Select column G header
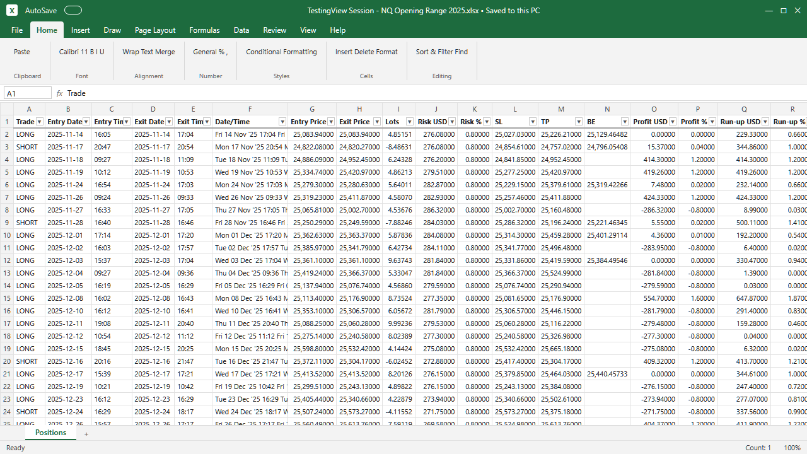The image size is (807, 454). pyautogui.click(x=312, y=109)
